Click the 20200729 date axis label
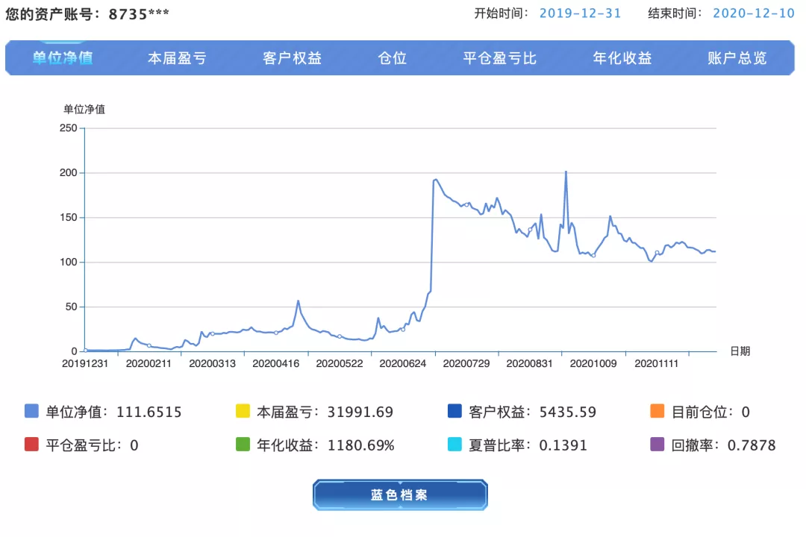This screenshot has width=806, height=537. click(x=466, y=363)
